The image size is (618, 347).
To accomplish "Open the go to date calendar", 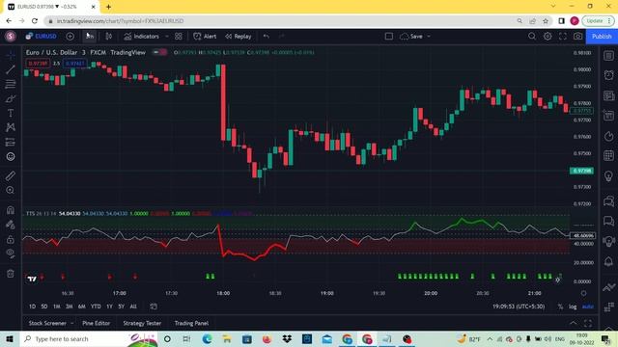I will (154, 307).
